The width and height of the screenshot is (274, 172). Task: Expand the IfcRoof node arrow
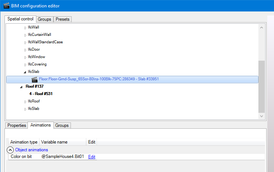pos(25,101)
